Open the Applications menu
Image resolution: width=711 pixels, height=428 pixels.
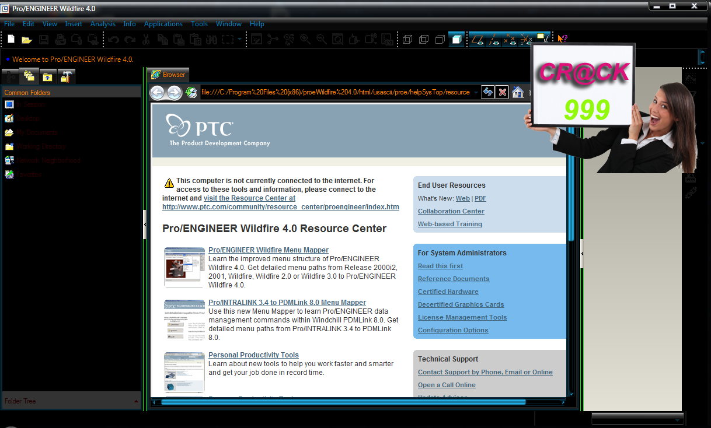point(163,24)
